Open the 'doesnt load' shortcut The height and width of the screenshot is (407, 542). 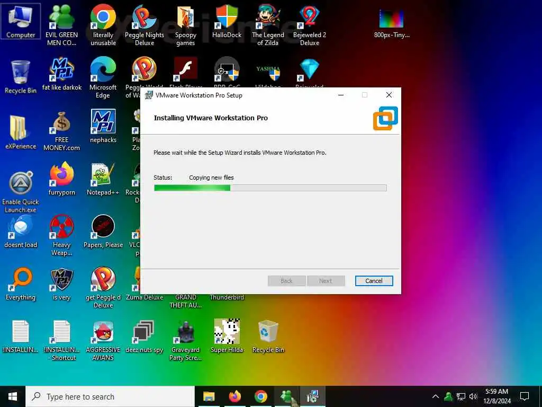click(21, 232)
